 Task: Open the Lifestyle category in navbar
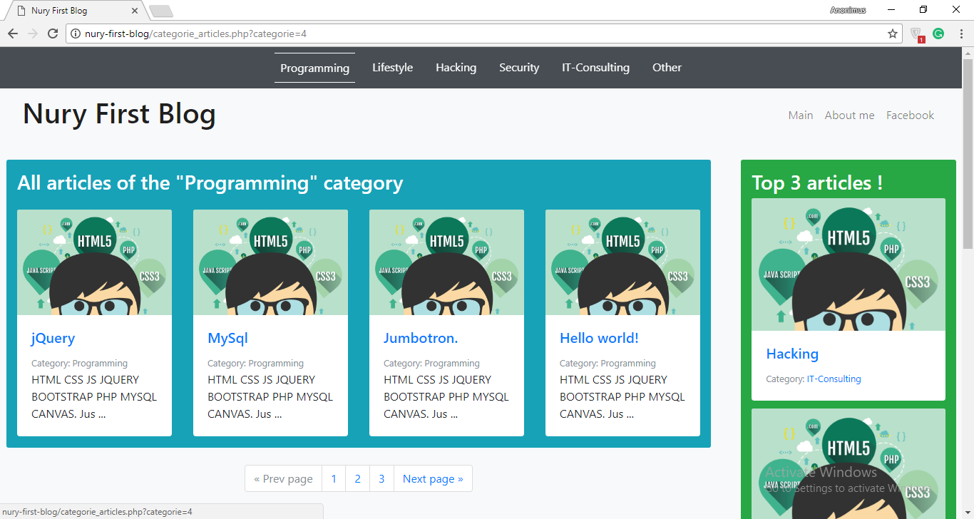[392, 68]
